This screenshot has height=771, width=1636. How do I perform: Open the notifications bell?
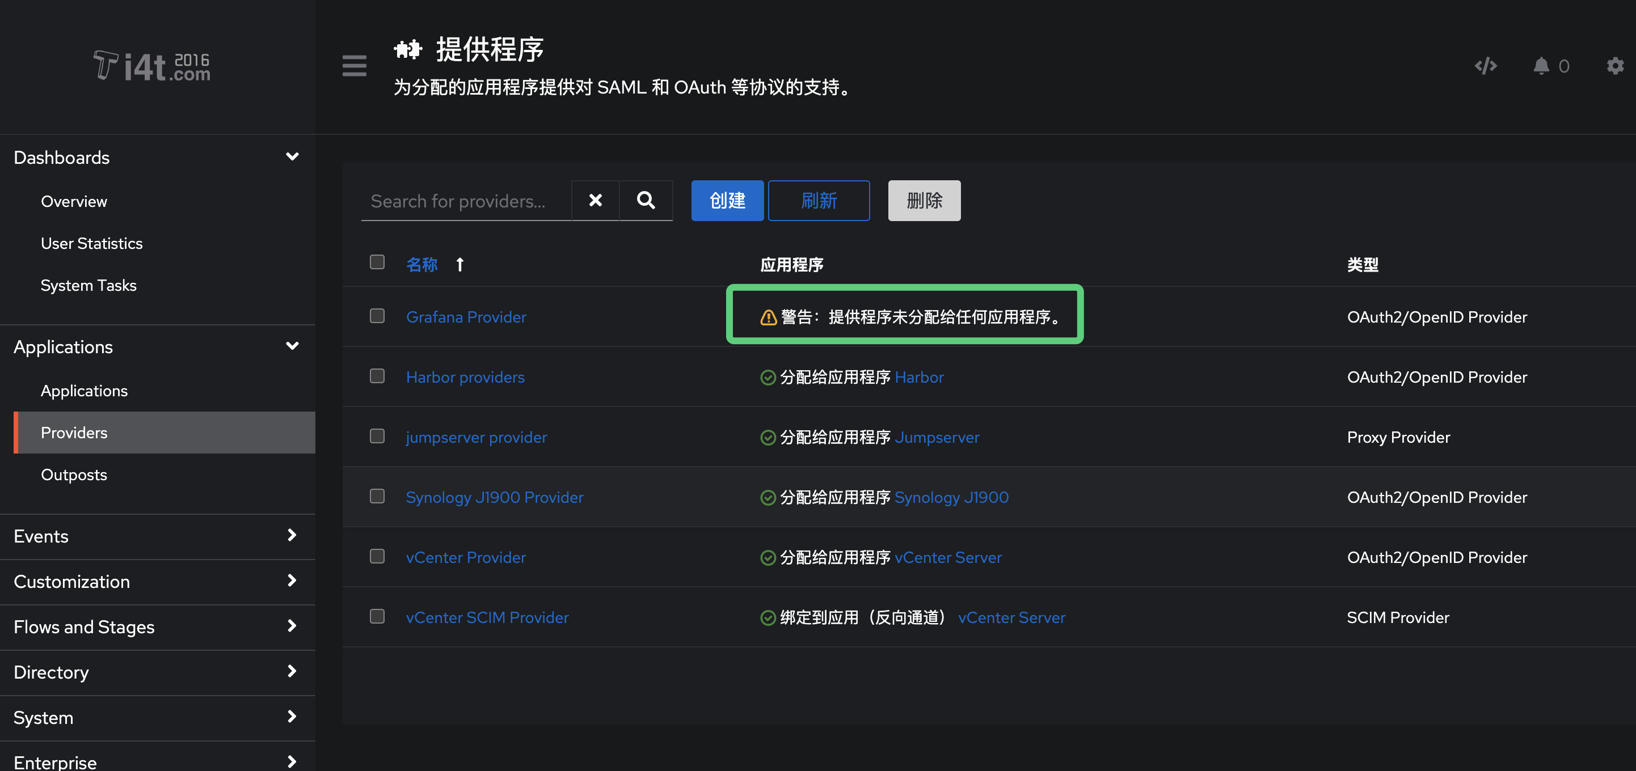(1541, 66)
